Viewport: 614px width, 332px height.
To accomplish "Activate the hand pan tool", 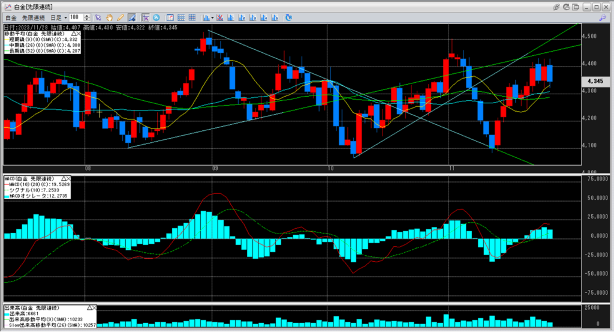I will [x=109, y=17].
